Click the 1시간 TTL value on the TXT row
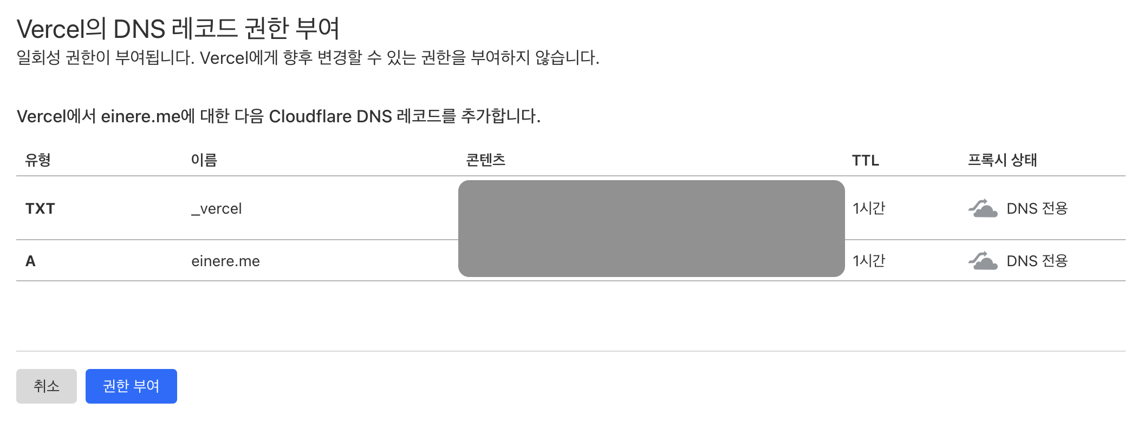1137x422 pixels. [868, 208]
